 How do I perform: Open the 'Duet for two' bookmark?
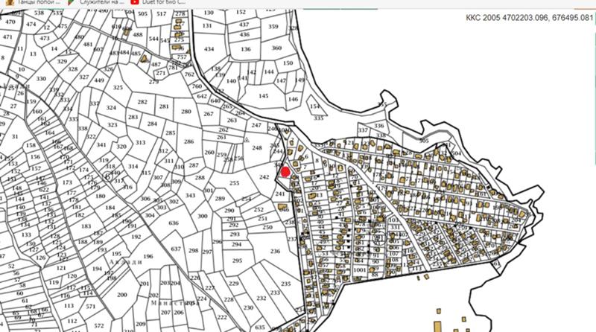[164, 2]
